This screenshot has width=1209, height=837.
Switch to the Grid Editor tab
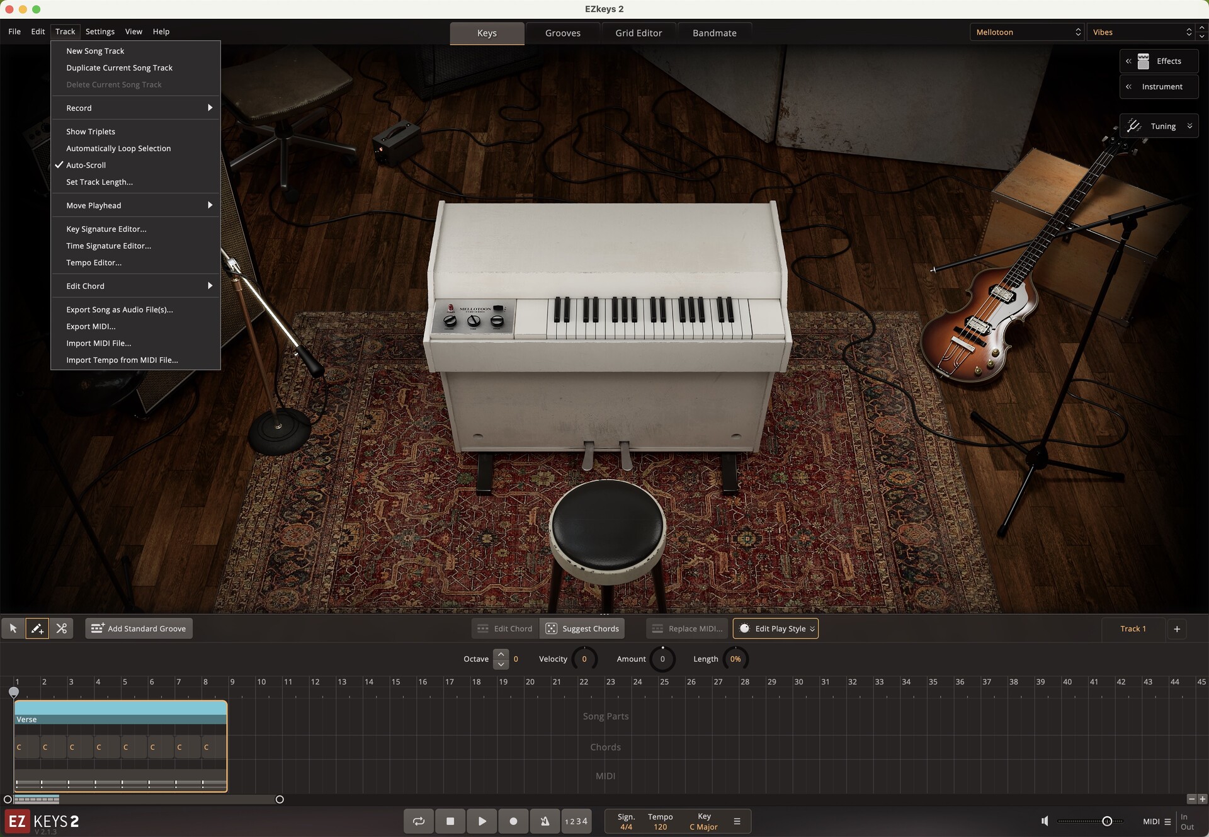point(639,33)
